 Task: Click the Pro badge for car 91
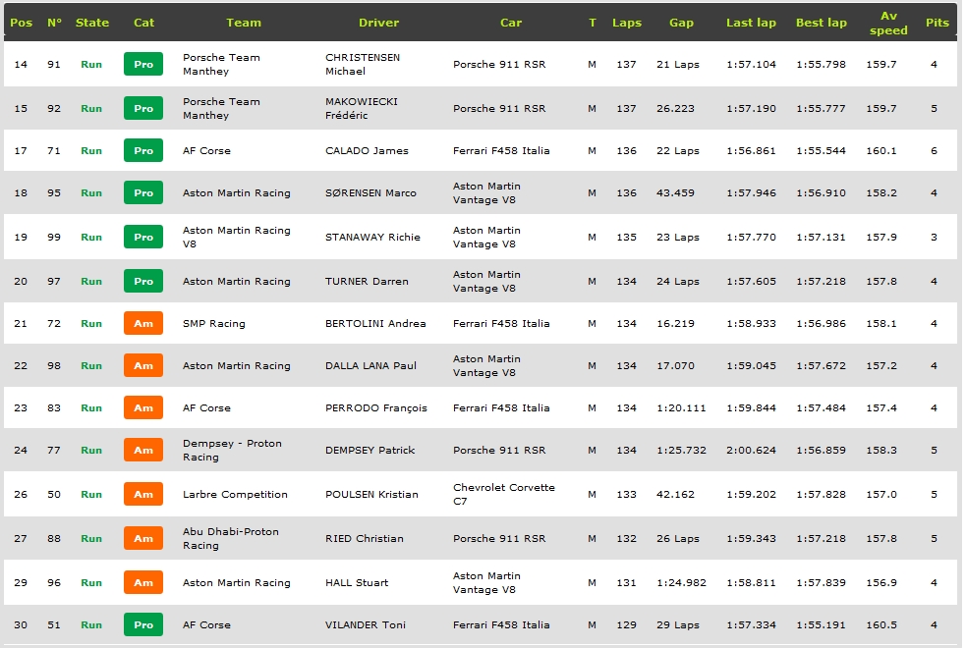[x=143, y=65]
